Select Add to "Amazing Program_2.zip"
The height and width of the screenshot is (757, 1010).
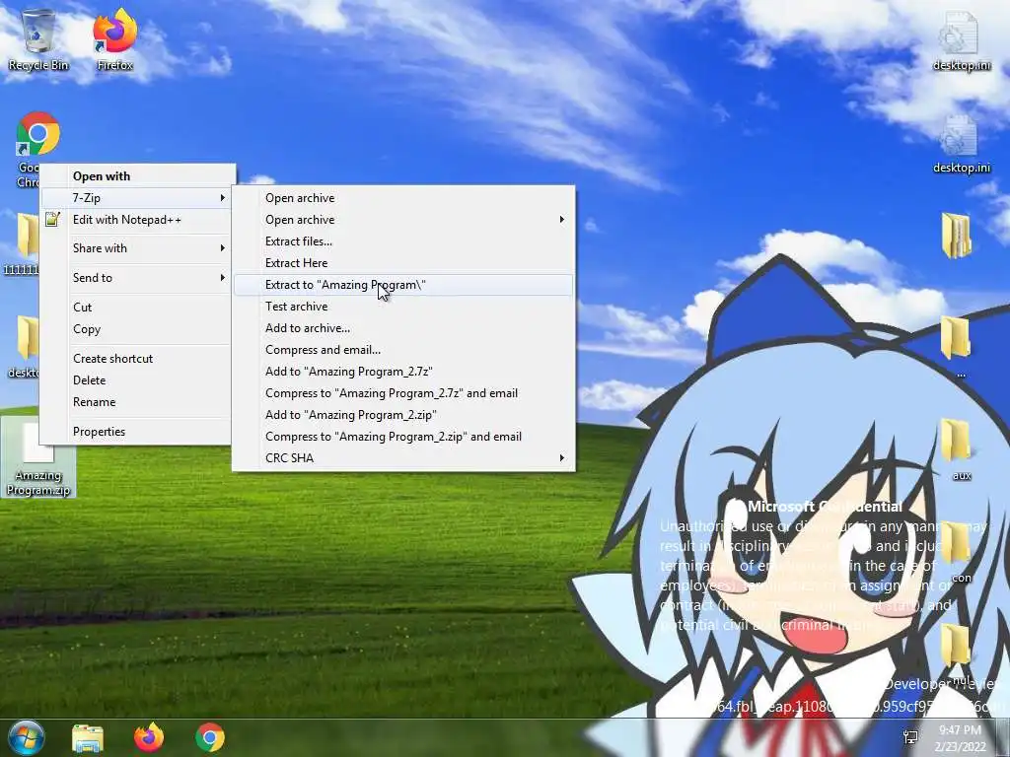[x=403, y=415]
